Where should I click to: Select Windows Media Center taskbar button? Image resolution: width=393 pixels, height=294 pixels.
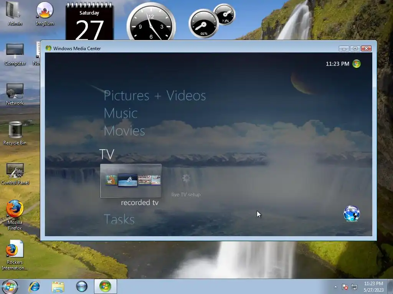[105, 286]
